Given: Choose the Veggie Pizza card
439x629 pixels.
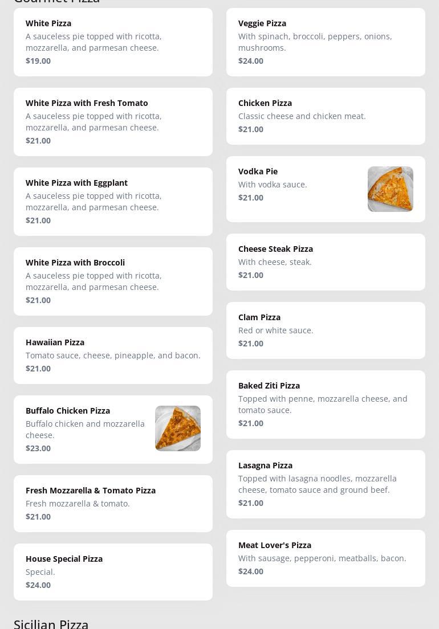Looking at the screenshot, I should pos(326,42).
